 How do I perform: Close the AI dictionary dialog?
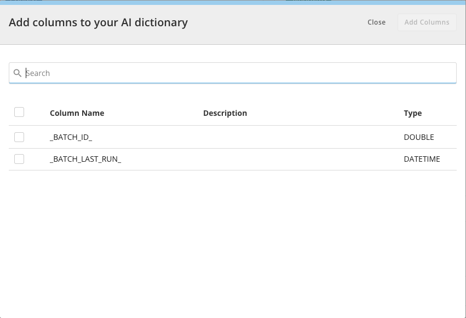pos(376,22)
